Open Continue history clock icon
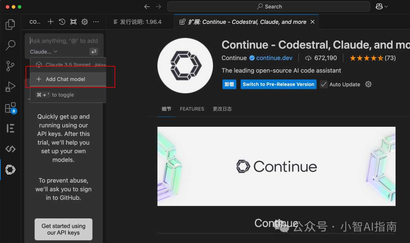The width and height of the screenshot is (410, 243). 62,22
